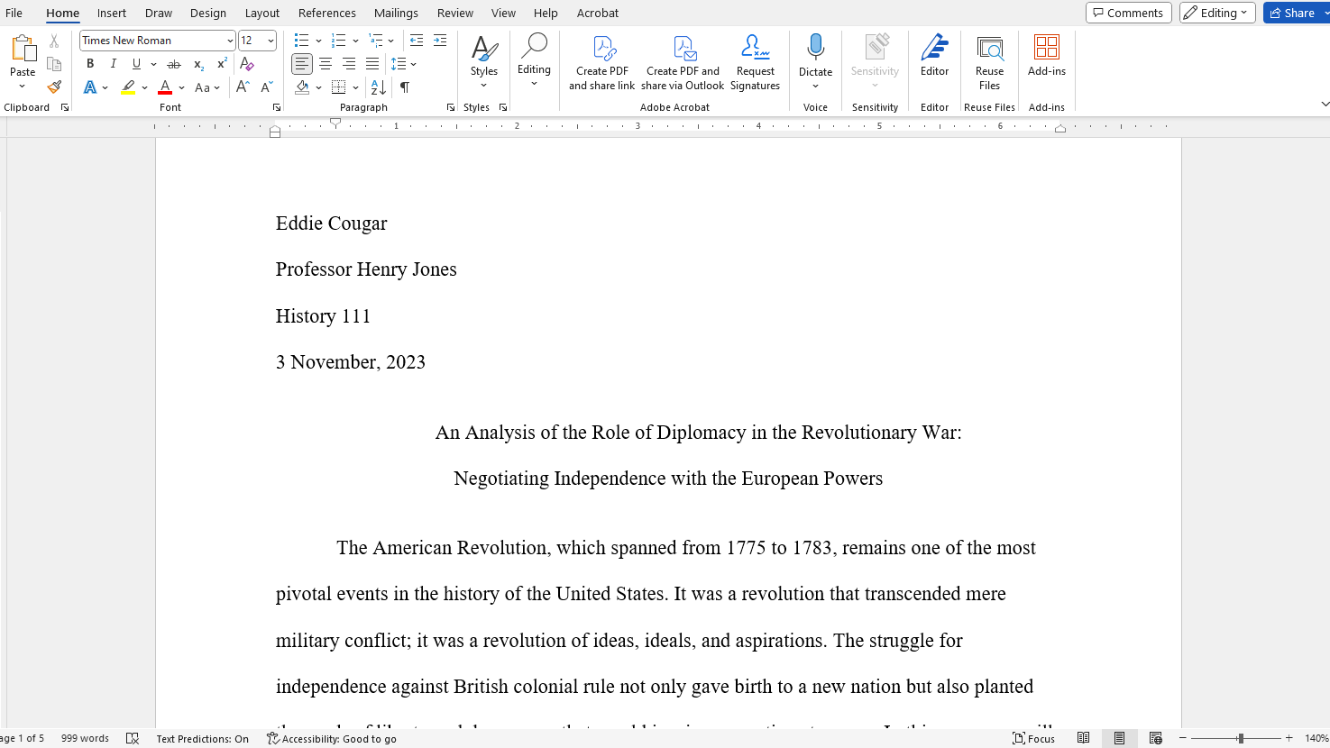Image resolution: width=1330 pixels, height=748 pixels.
Task: Click the Share button
Action: [x=1292, y=13]
